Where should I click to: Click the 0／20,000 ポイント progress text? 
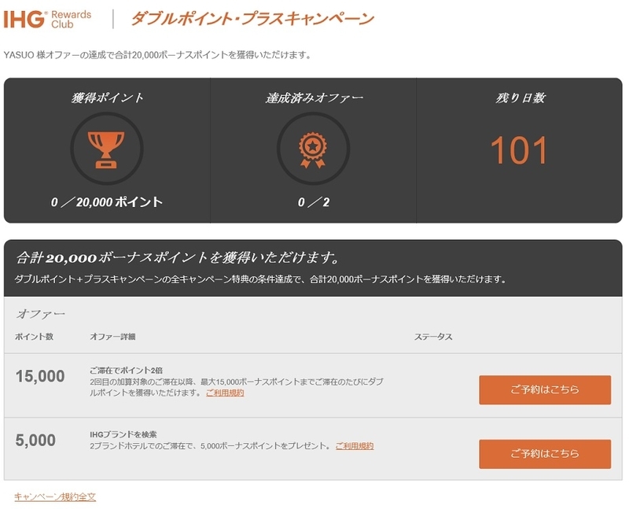[x=107, y=202]
